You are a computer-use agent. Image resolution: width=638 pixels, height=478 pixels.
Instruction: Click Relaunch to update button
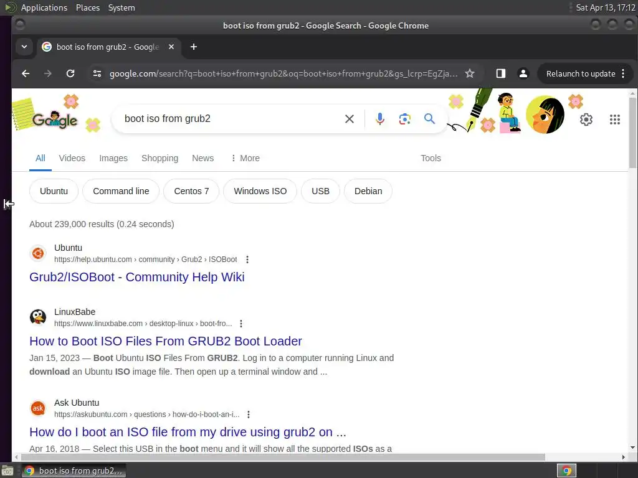tap(580, 73)
